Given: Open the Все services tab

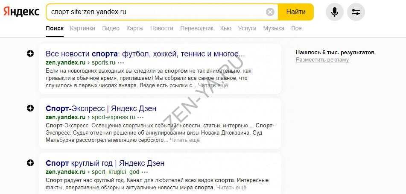Looking at the screenshot, I should pos(296,28).
